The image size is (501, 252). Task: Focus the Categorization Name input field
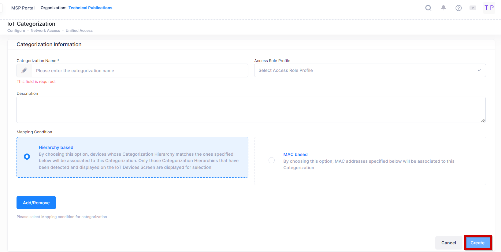pos(140,71)
